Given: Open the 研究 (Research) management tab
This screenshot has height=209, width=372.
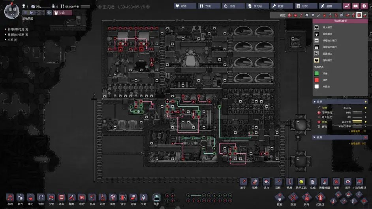Looking at the screenshot, I should tap(306, 6).
